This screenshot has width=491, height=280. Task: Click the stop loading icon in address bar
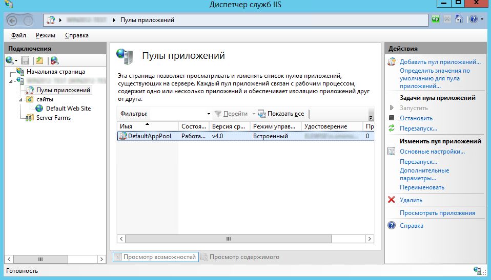447,19
